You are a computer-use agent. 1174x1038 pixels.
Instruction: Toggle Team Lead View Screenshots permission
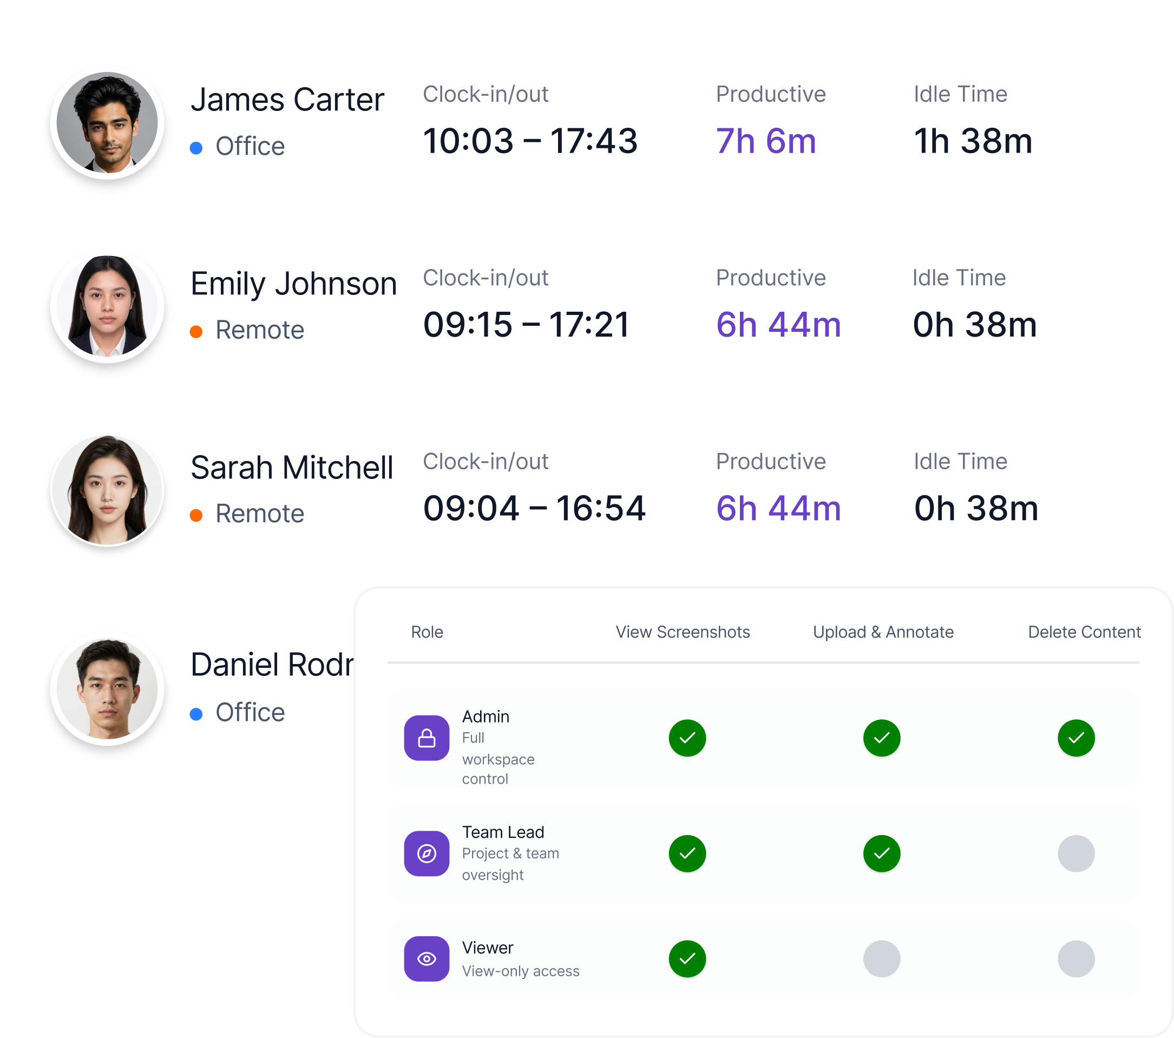pos(687,853)
